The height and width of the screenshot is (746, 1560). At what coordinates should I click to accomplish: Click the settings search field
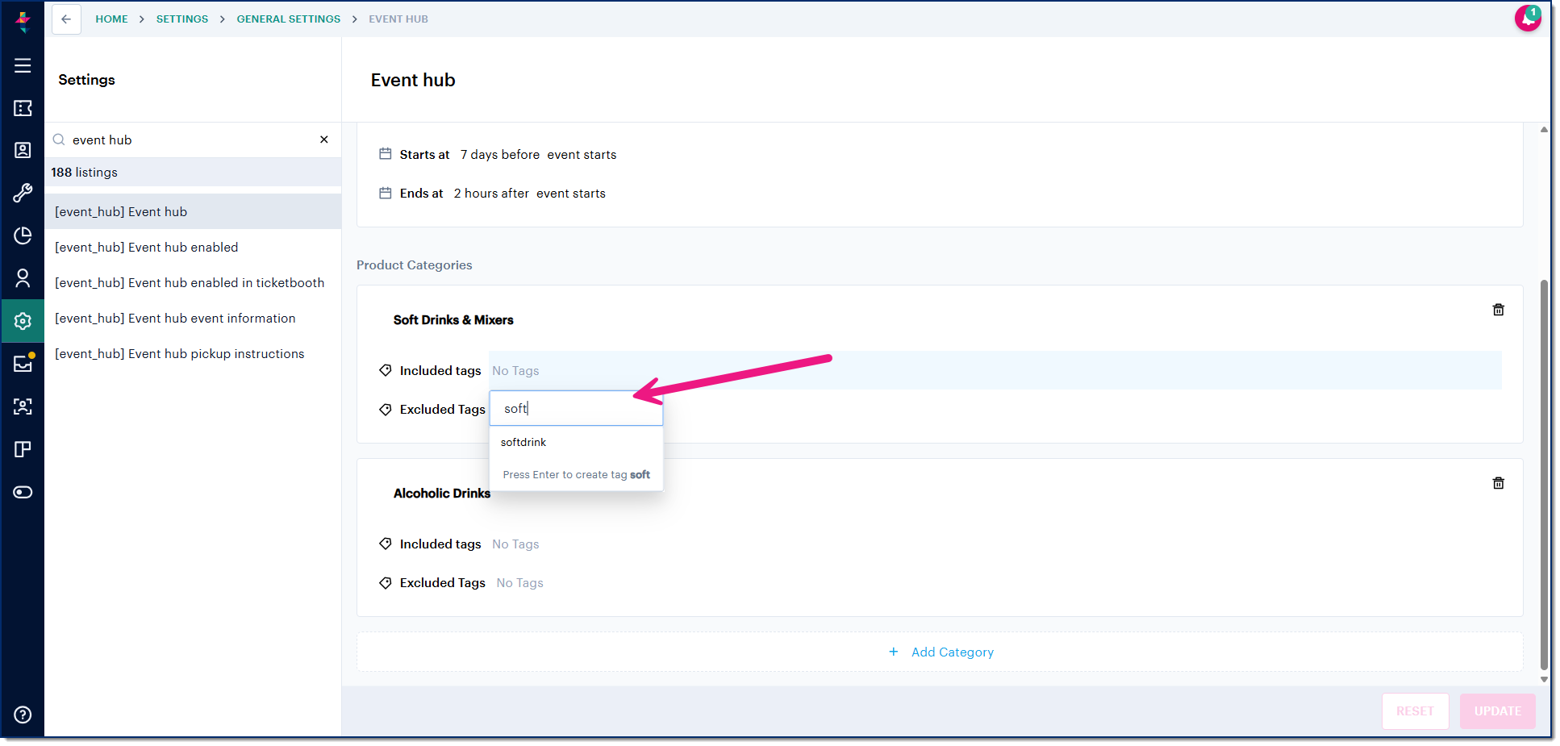click(x=193, y=140)
